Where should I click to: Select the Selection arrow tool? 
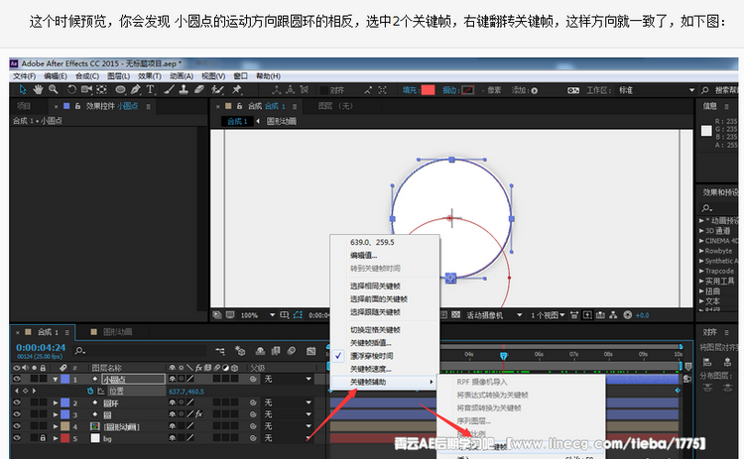pos(23,89)
